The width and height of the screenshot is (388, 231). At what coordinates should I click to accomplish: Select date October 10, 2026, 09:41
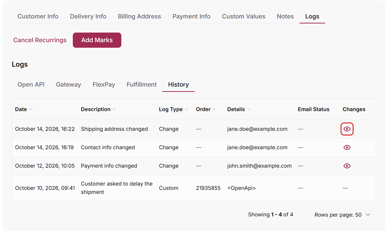tap(45, 188)
